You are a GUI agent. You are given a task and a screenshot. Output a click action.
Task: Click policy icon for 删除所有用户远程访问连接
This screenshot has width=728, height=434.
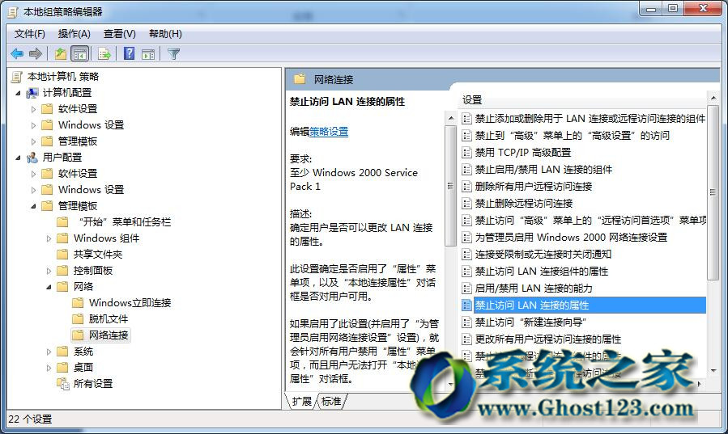tap(466, 186)
